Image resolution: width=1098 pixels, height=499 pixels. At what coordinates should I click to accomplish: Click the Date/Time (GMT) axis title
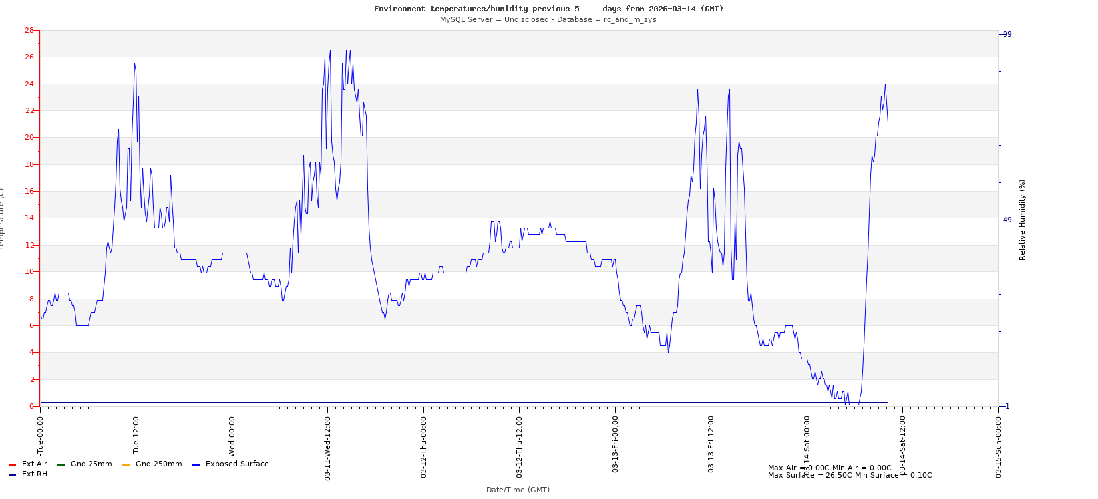(x=518, y=490)
